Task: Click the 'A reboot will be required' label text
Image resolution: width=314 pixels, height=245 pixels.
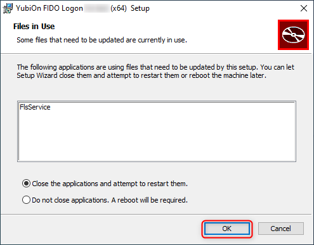Action: click(150, 200)
